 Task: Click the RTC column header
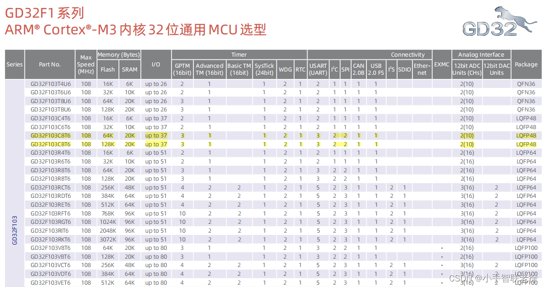300,69
